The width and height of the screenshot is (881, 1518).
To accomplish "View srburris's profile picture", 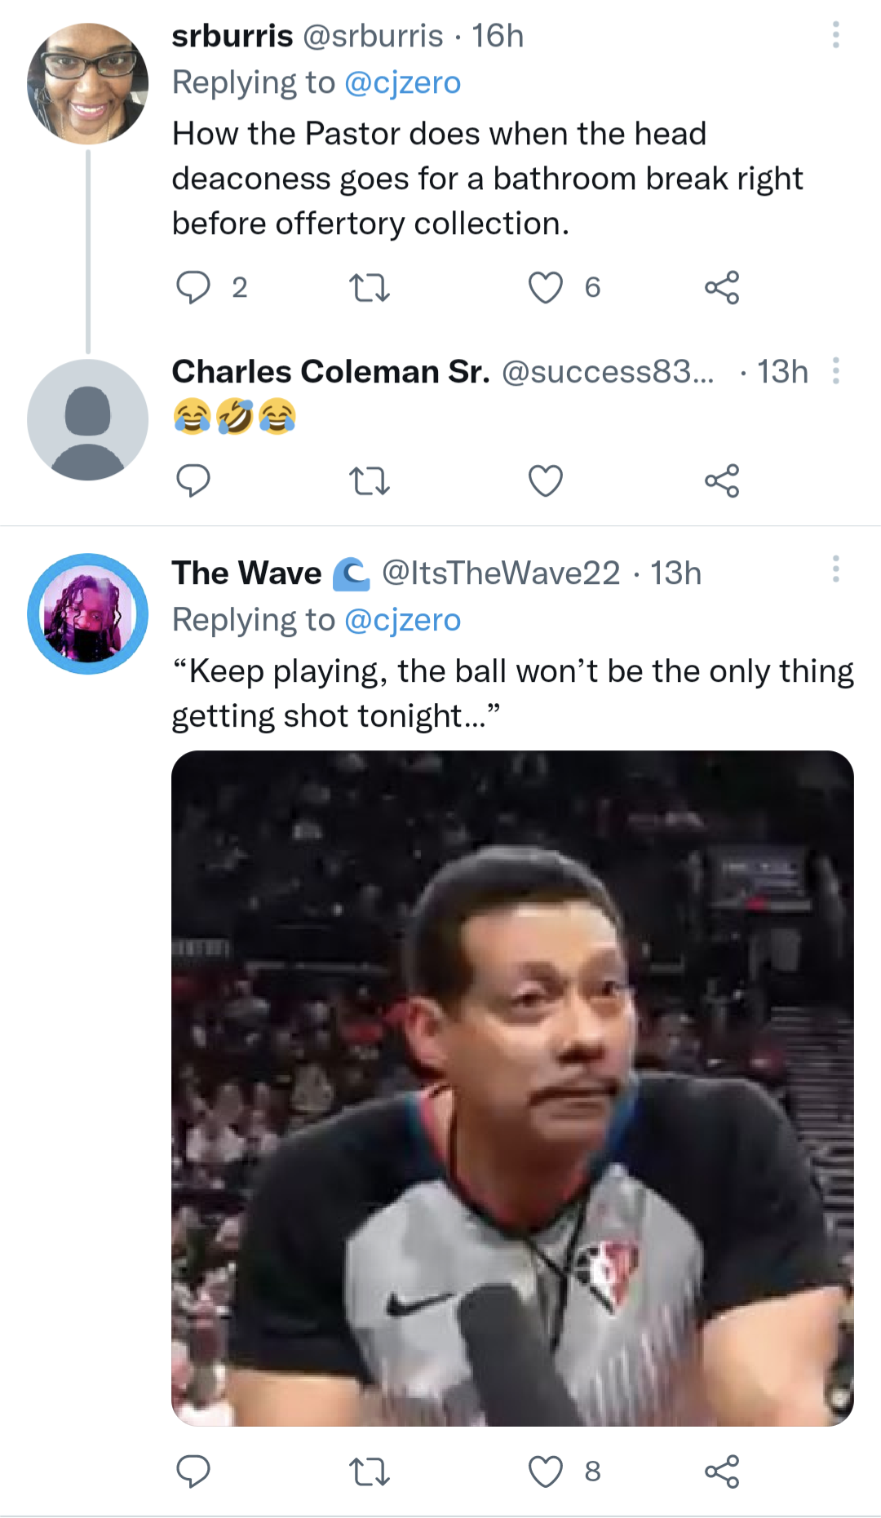I will click(87, 84).
